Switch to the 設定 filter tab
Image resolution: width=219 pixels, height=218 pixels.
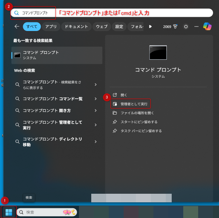(119, 27)
